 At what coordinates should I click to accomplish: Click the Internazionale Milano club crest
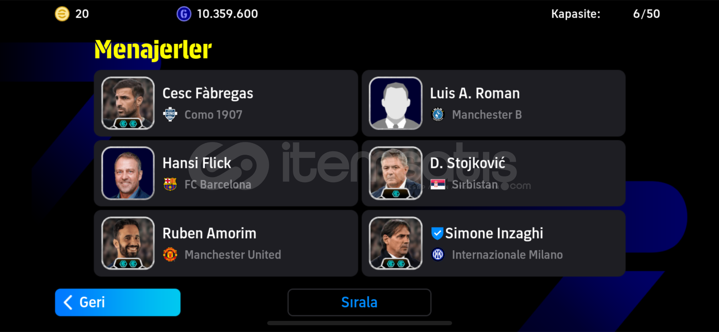(438, 255)
